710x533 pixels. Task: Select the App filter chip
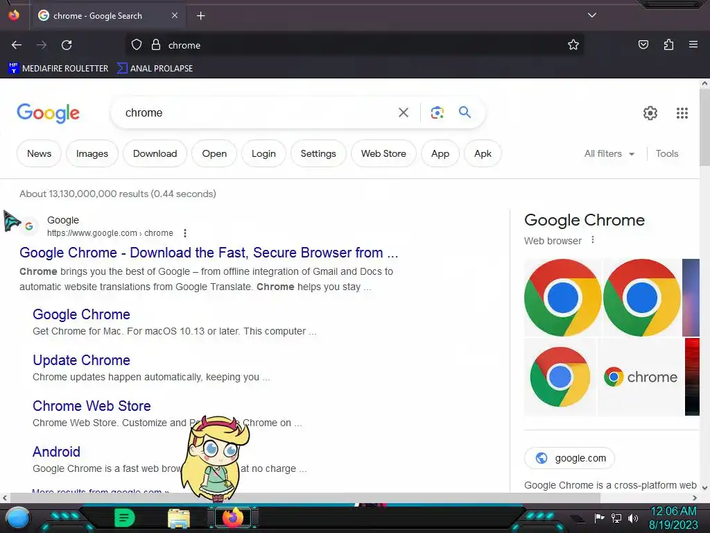(440, 153)
